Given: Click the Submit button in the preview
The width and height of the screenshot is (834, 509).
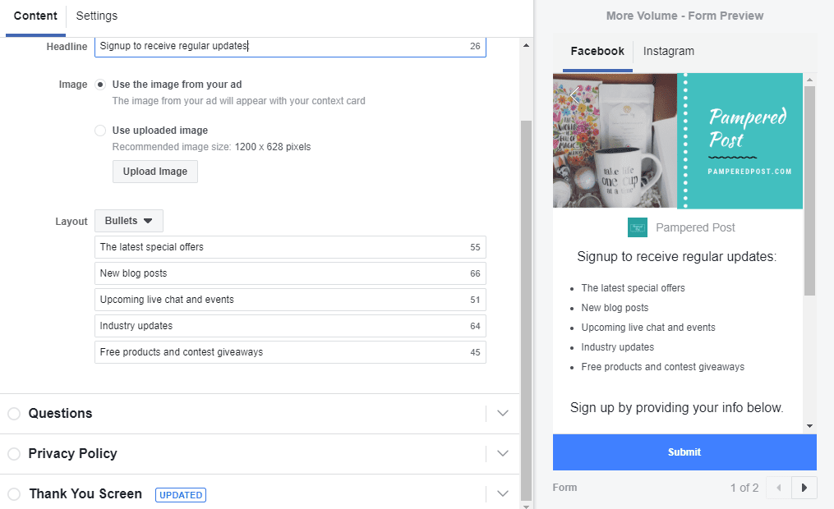Looking at the screenshot, I should 684,452.
